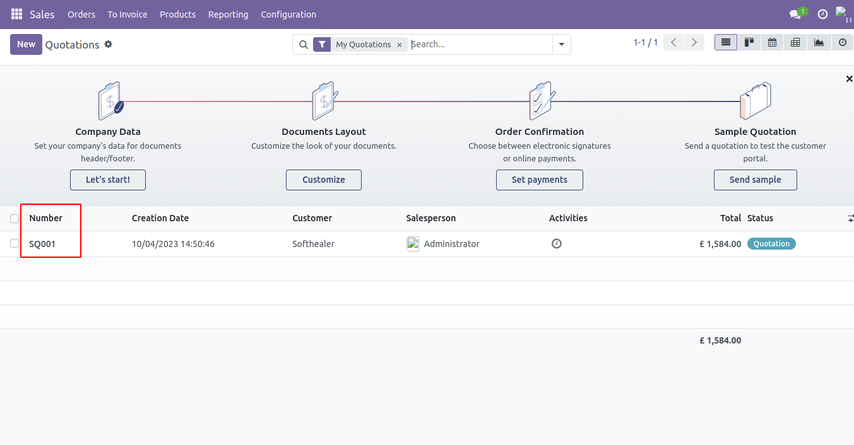The width and height of the screenshot is (854, 445).
Task: Switch to kanban view
Action: tap(749, 42)
